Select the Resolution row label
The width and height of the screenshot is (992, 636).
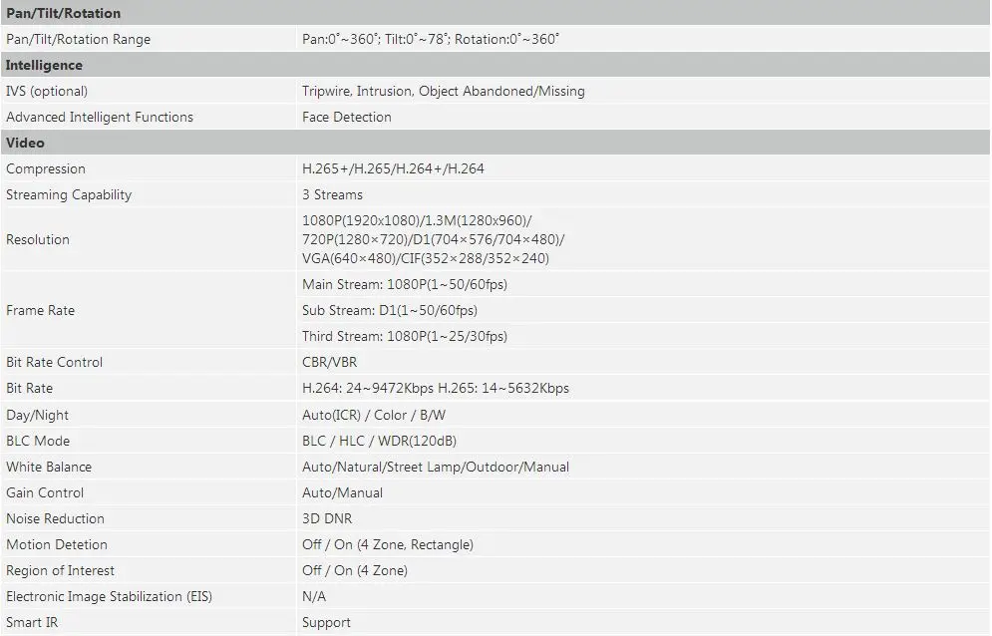[38, 240]
